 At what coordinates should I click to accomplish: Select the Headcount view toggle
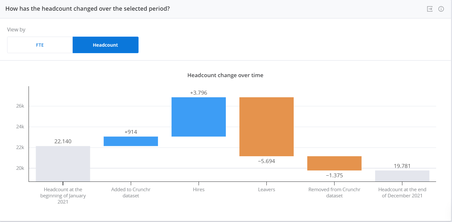pos(105,45)
